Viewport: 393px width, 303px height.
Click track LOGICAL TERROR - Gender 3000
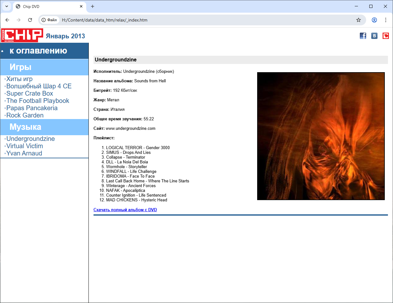138,148
